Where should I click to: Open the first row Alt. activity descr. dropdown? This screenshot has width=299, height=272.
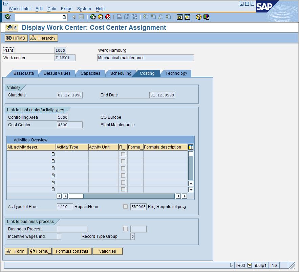click(x=53, y=154)
